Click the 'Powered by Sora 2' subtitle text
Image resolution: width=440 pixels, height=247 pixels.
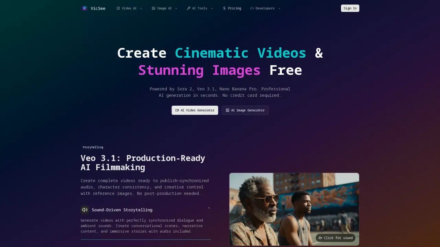(x=220, y=92)
